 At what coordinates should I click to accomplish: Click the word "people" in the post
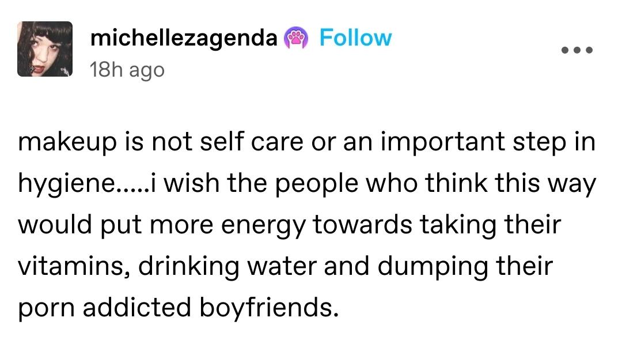pos(298,185)
